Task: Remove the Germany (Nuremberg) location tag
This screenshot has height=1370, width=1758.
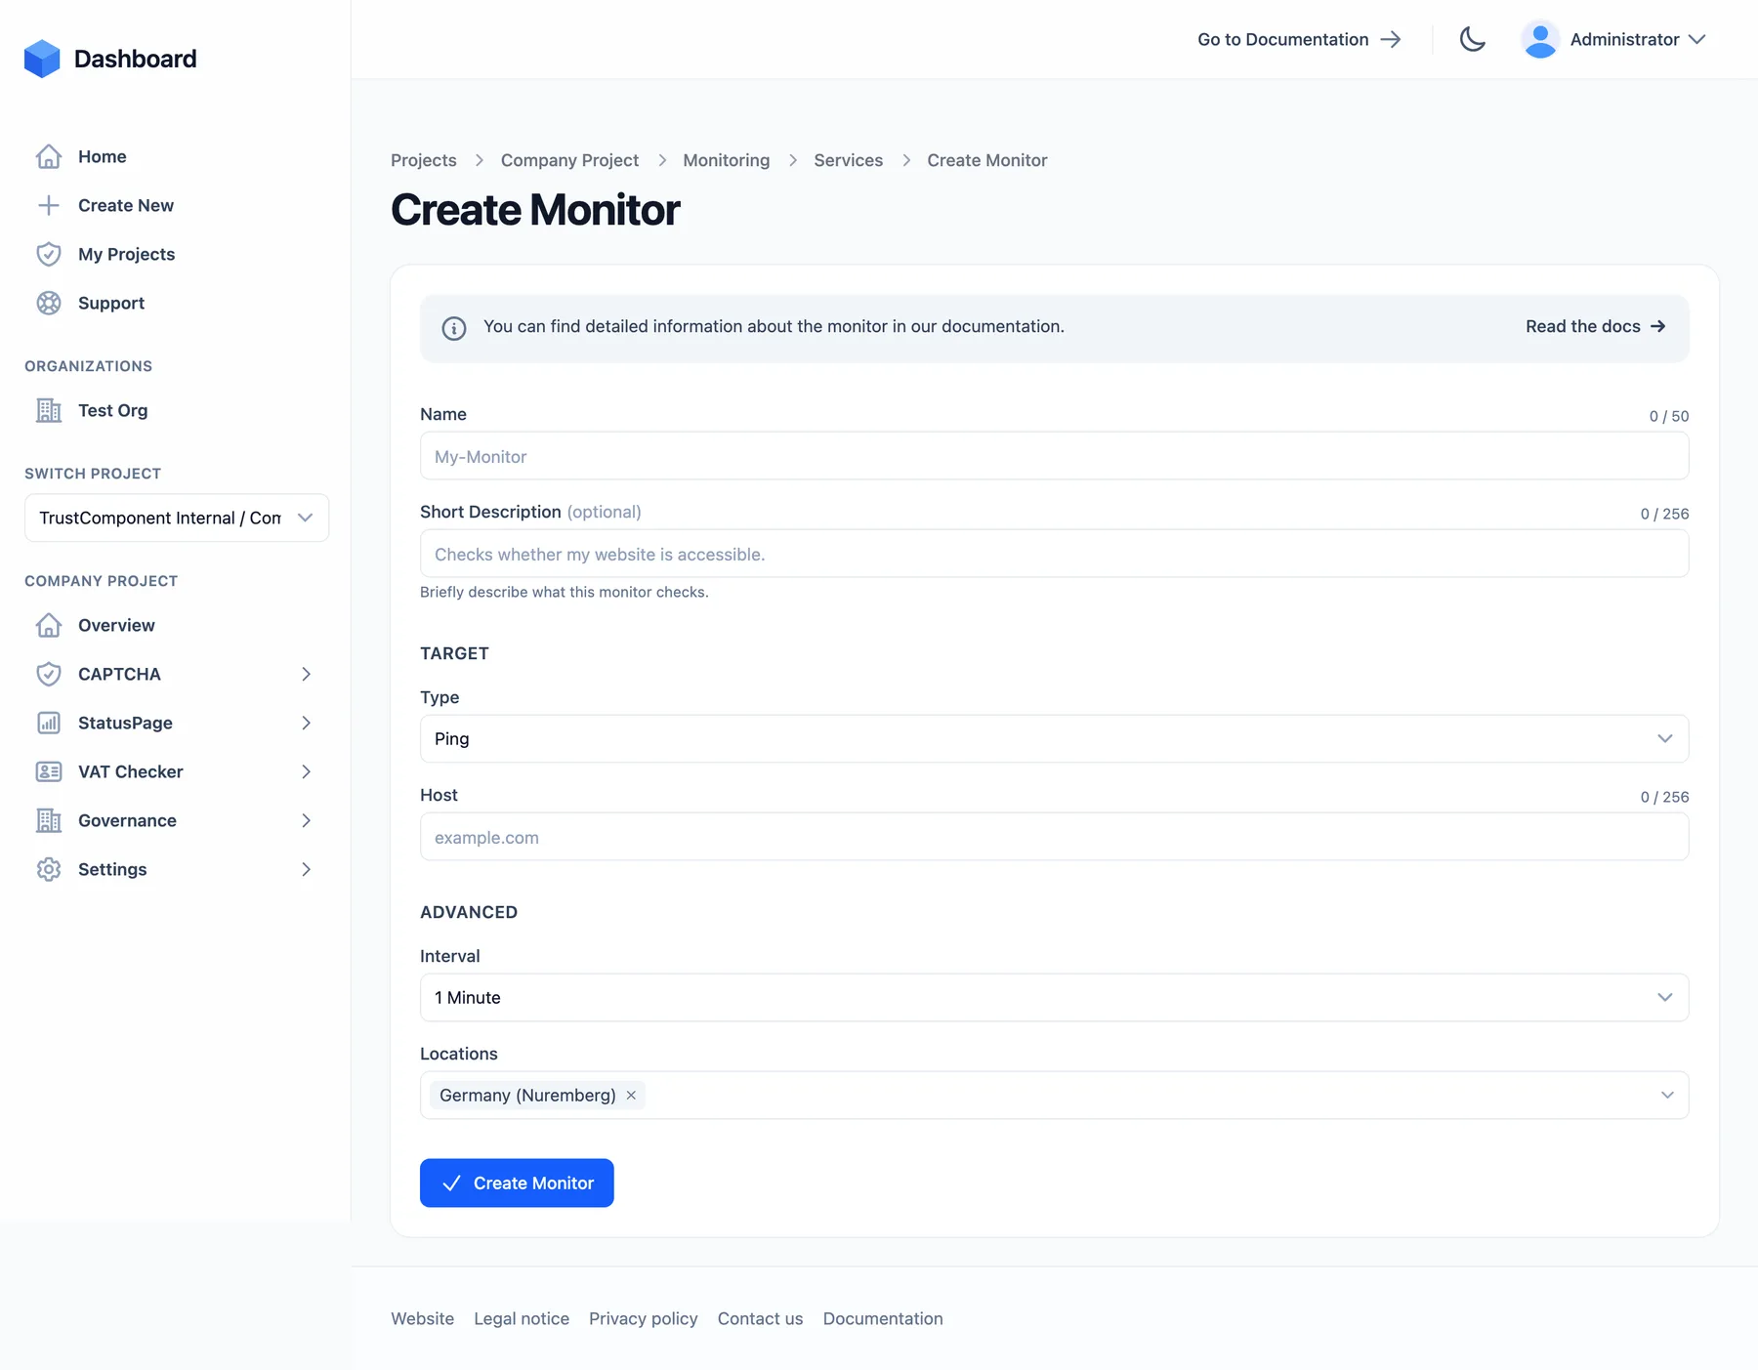Action: coord(631,1096)
